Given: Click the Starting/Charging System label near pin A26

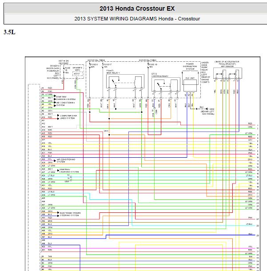Looking at the screenshot, I should click(69, 171).
